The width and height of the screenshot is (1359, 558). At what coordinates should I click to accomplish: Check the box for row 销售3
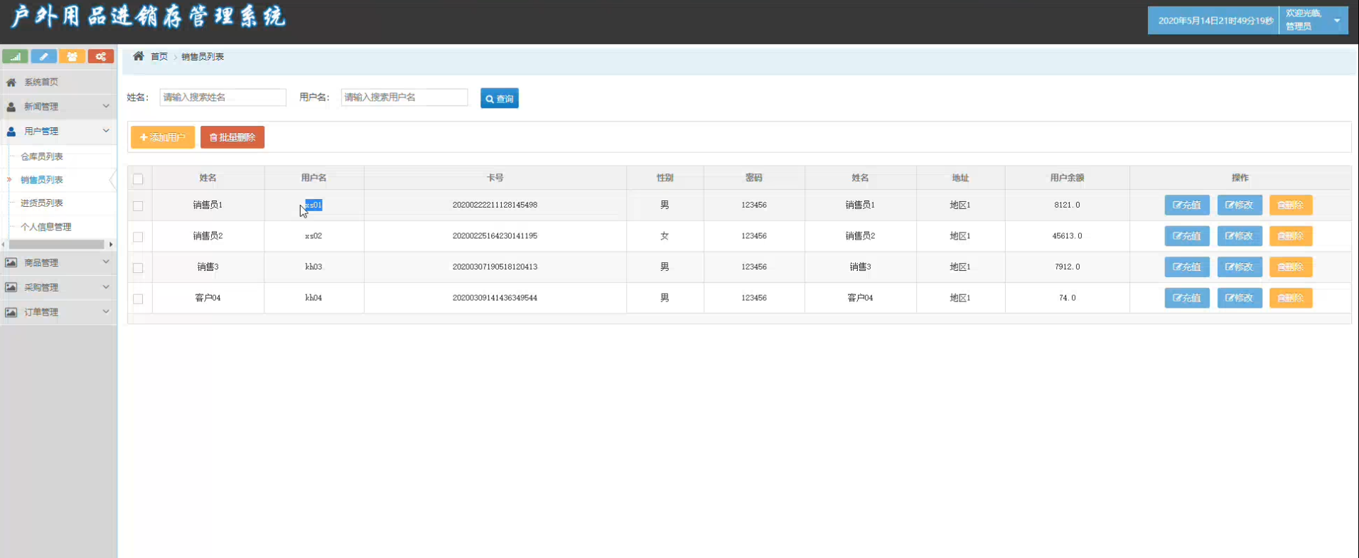pos(138,268)
